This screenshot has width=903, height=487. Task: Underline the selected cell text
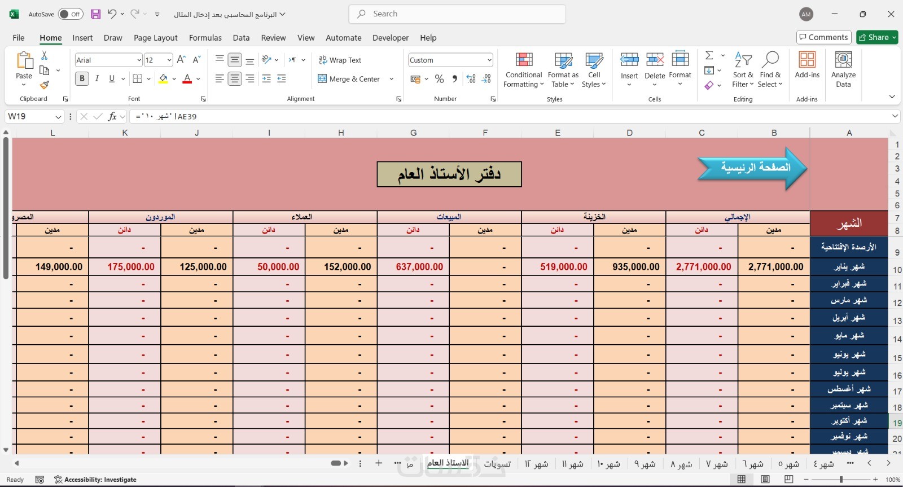112,79
